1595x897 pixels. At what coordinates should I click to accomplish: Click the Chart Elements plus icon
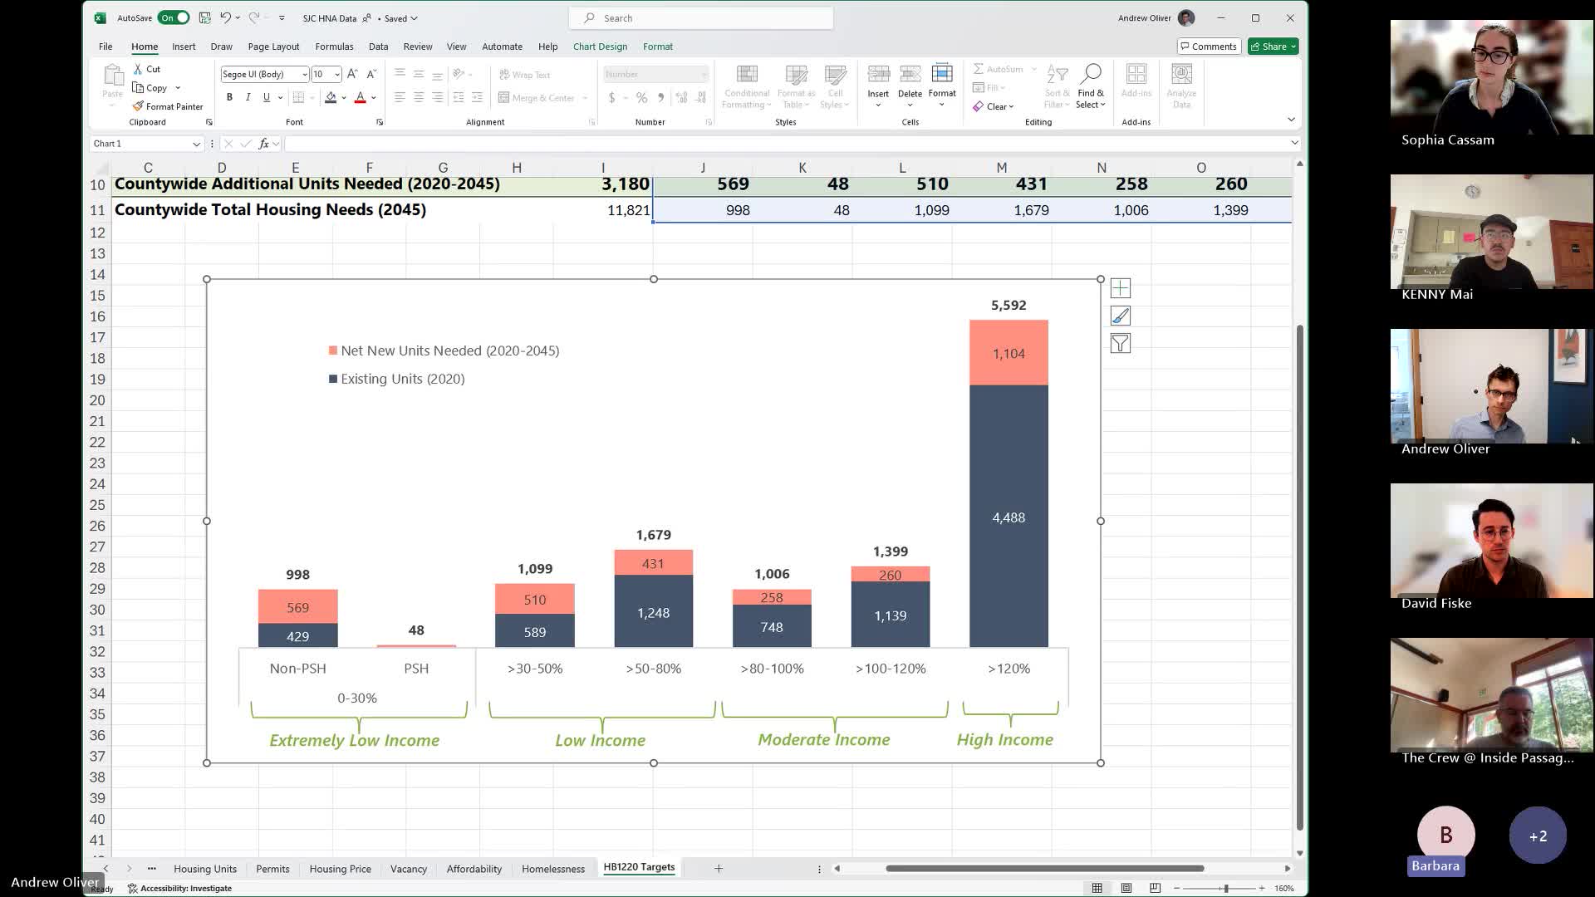(1120, 288)
